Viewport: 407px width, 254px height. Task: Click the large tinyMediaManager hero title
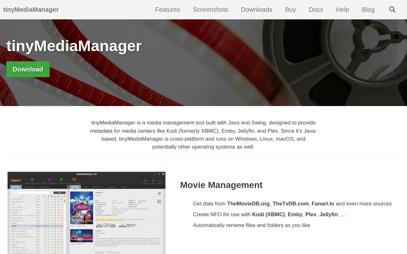[x=74, y=46]
